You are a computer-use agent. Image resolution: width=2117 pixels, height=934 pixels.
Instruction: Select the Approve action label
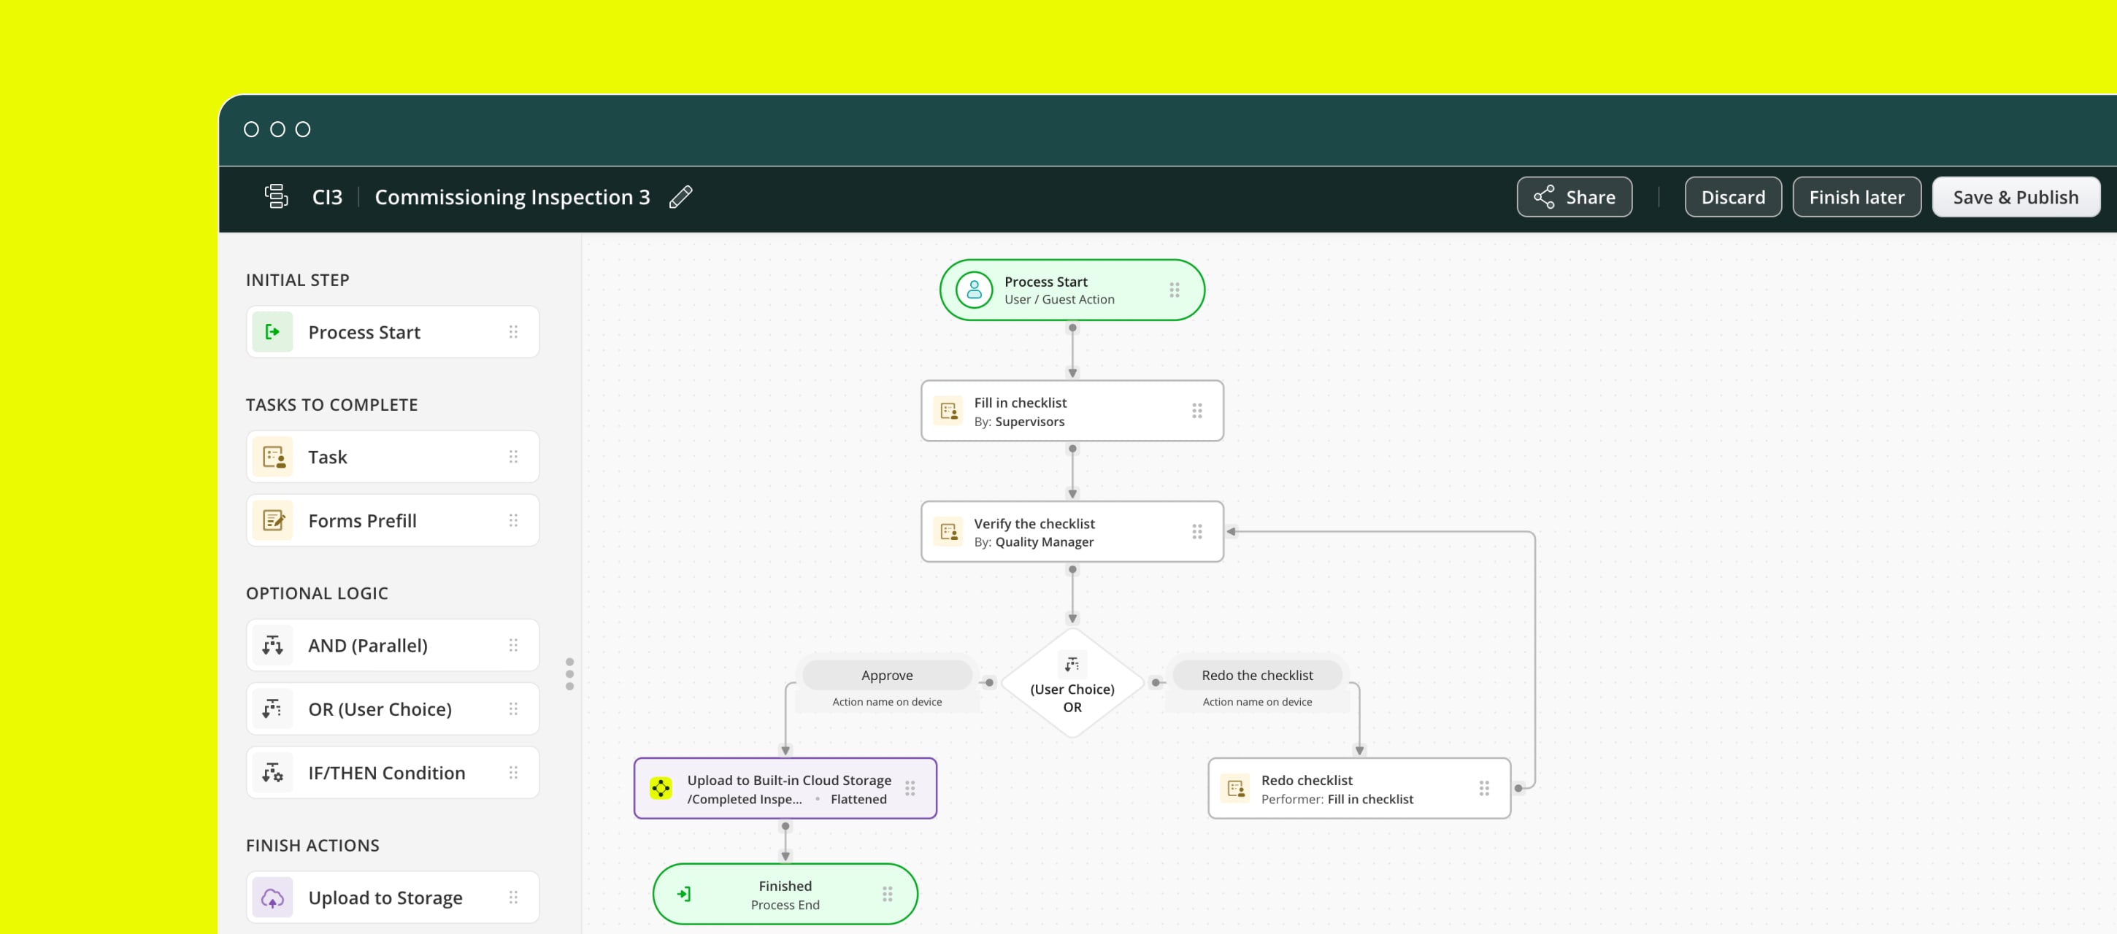click(x=887, y=675)
